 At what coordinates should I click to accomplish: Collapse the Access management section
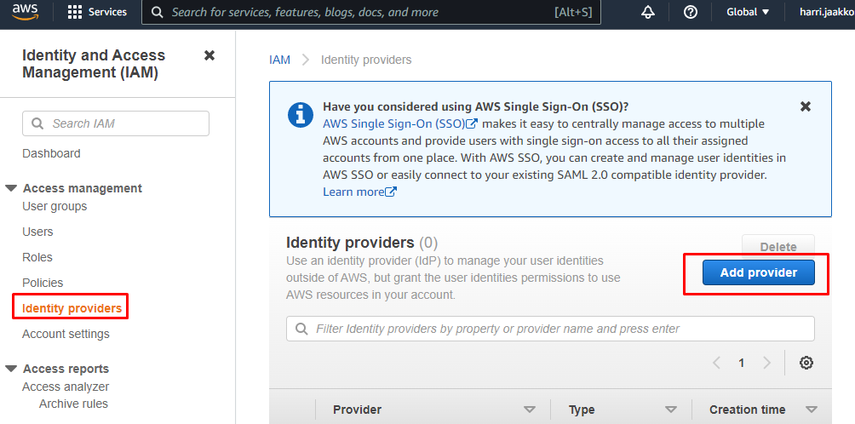(x=11, y=188)
